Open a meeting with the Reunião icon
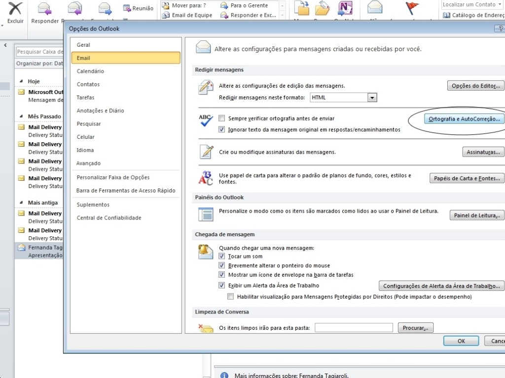Viewport: 505px width, 378px height. point(137,8)
